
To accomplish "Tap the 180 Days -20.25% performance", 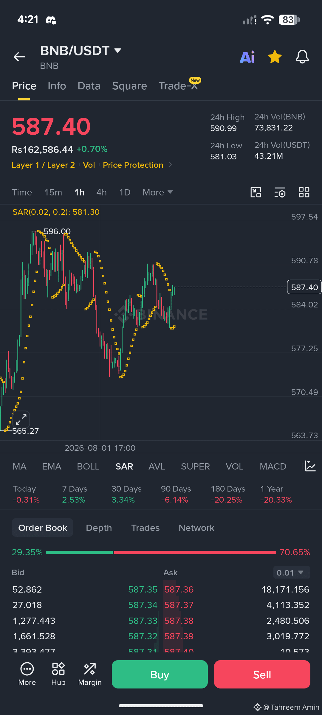I will (228, 494).
